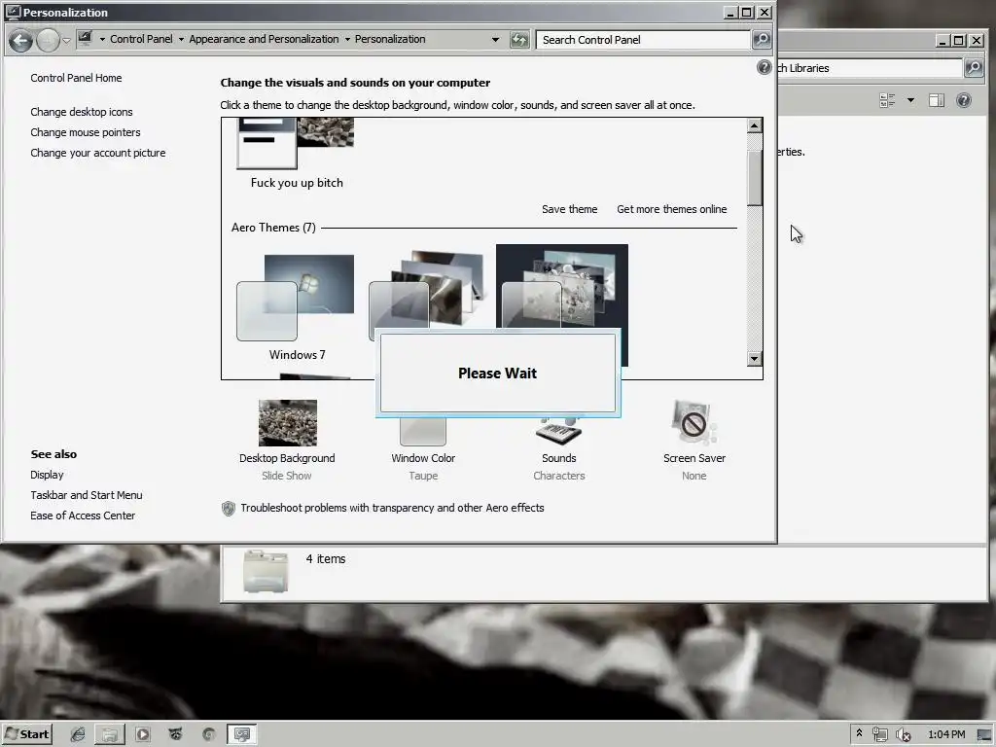Open recent pages dropdown beside forward arrow
The height and width of the screenshot is (747, 996).
[x=67, y=41]
